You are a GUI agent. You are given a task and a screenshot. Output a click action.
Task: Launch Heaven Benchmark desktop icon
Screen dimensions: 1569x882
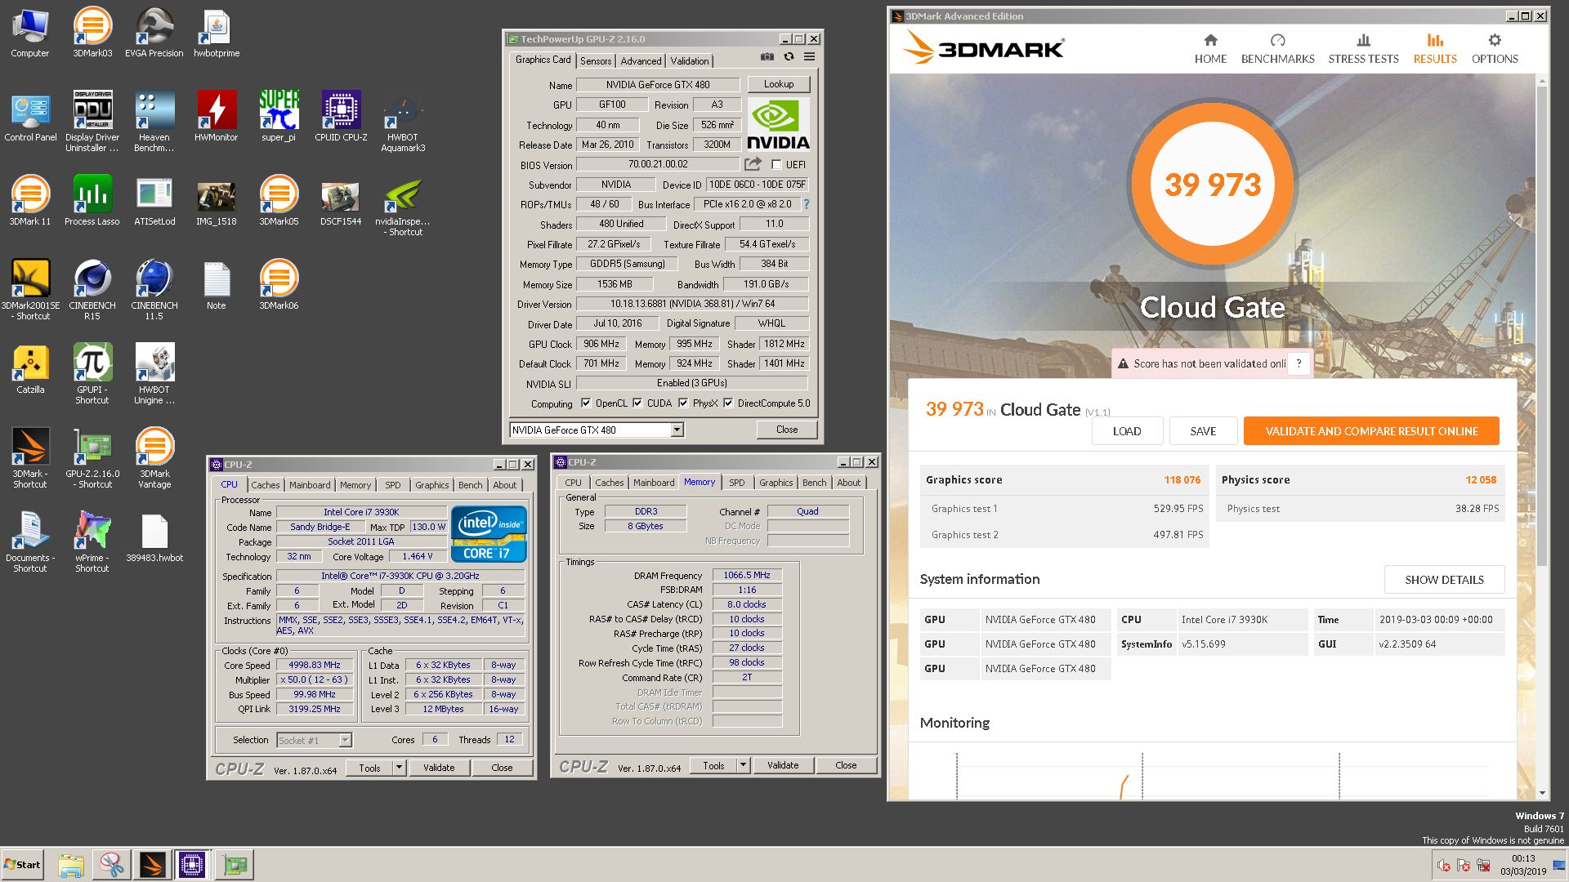[x=154, y=120]
